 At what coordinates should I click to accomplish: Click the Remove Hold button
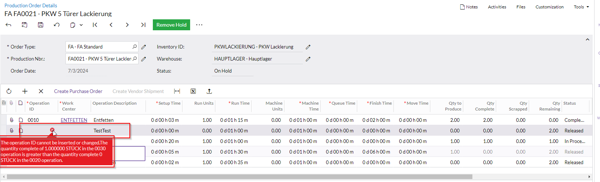coord(171,25)
